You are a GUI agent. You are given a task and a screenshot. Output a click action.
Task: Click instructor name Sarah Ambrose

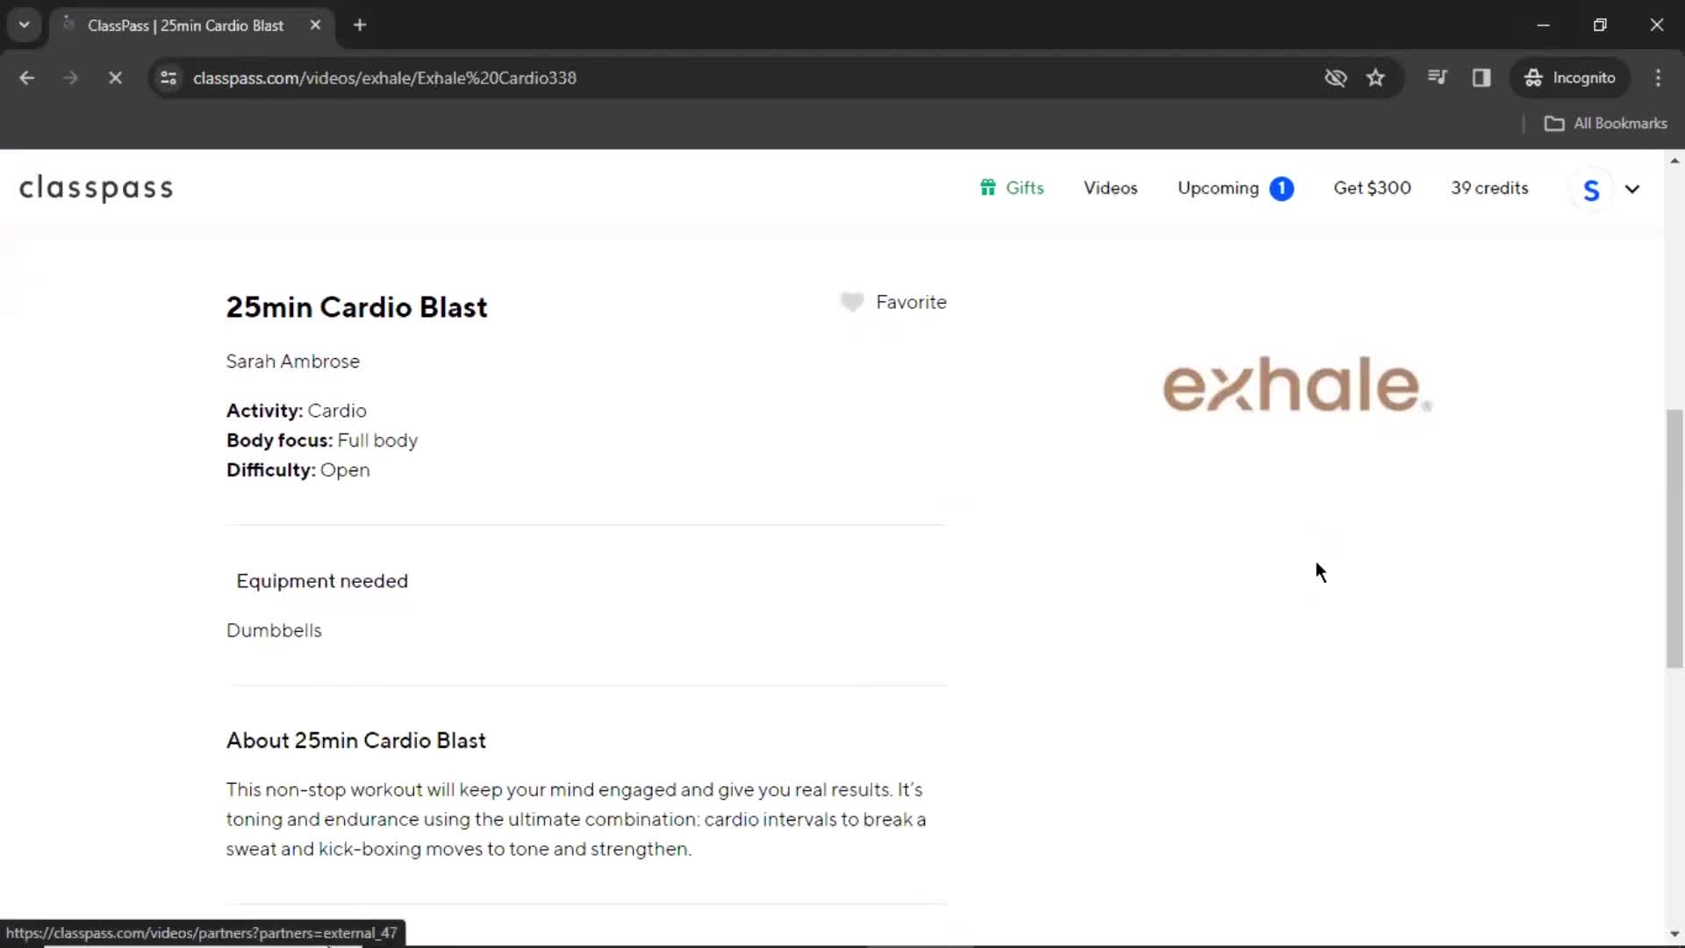pyautogui.click(x=293, y=362)
